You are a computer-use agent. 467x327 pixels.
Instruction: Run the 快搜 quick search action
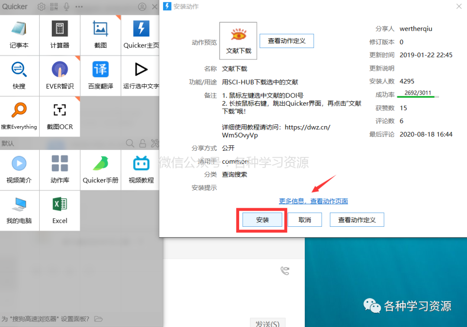click(x=19, y=76)
